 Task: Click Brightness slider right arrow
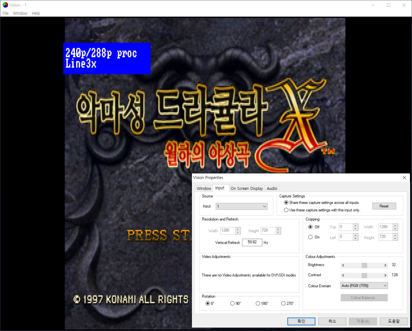point(385,265)
